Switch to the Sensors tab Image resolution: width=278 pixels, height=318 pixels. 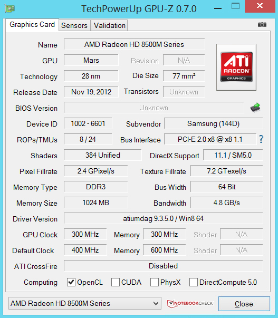pos(74,25)
